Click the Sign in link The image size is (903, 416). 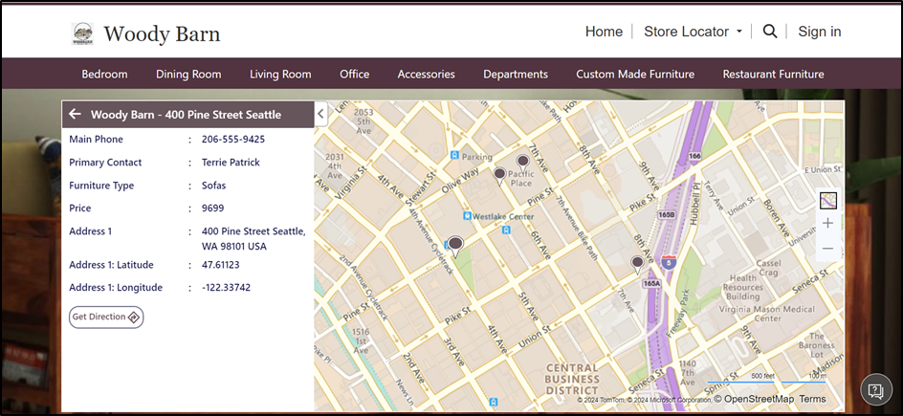pos(819,32)
